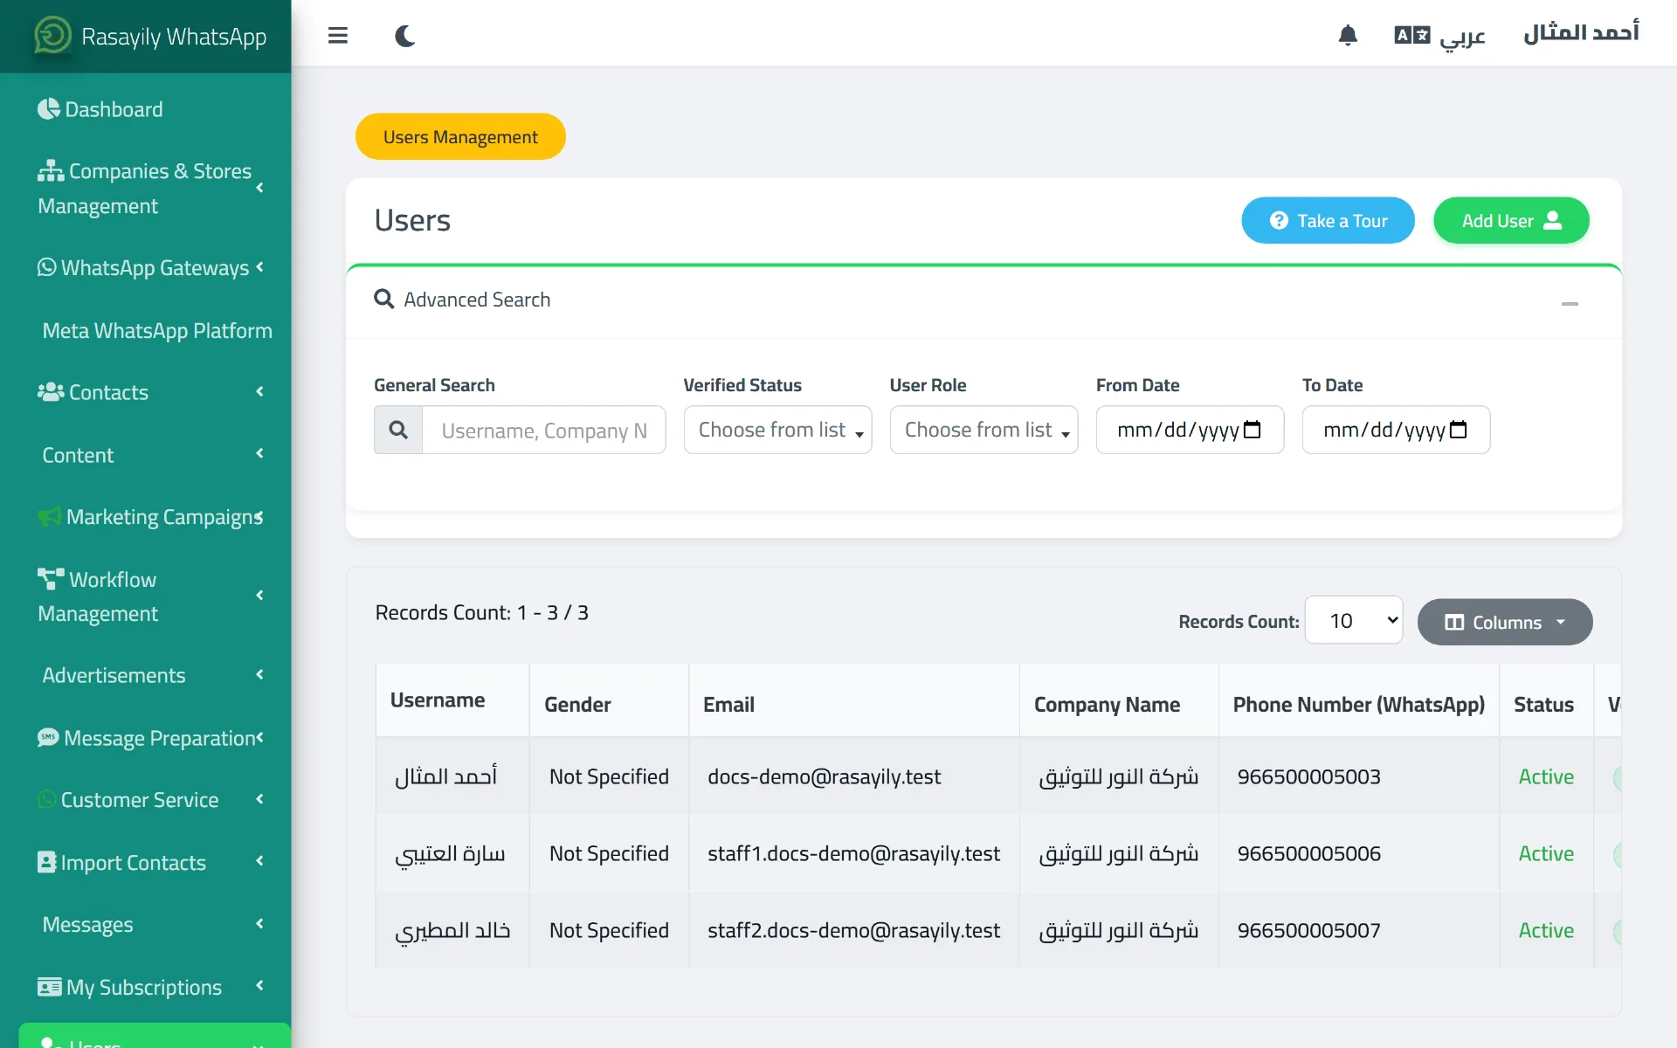Collapse the Advanced Search panel
The height and width of the screenshot is (1048, 1677).
(1570, 304)
